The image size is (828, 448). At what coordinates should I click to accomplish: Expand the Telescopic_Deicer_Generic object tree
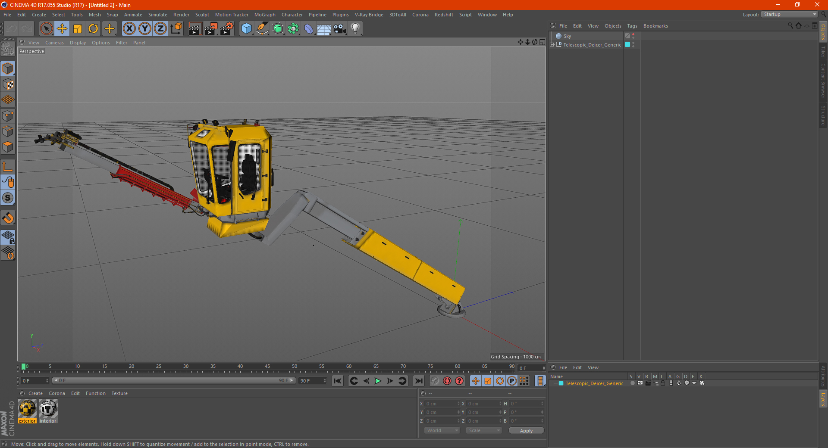pos(552,45)
